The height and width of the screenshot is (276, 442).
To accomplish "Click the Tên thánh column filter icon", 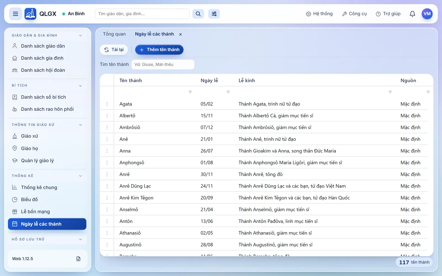I will click(x=190, y=92).
